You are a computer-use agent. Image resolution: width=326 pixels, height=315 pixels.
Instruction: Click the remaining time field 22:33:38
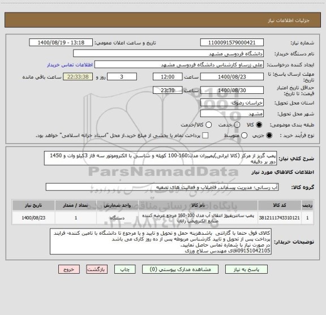[78, 77]
